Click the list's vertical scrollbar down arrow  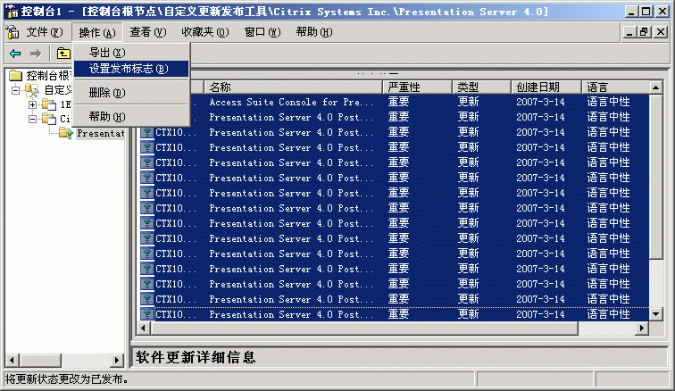click(656, 314)
